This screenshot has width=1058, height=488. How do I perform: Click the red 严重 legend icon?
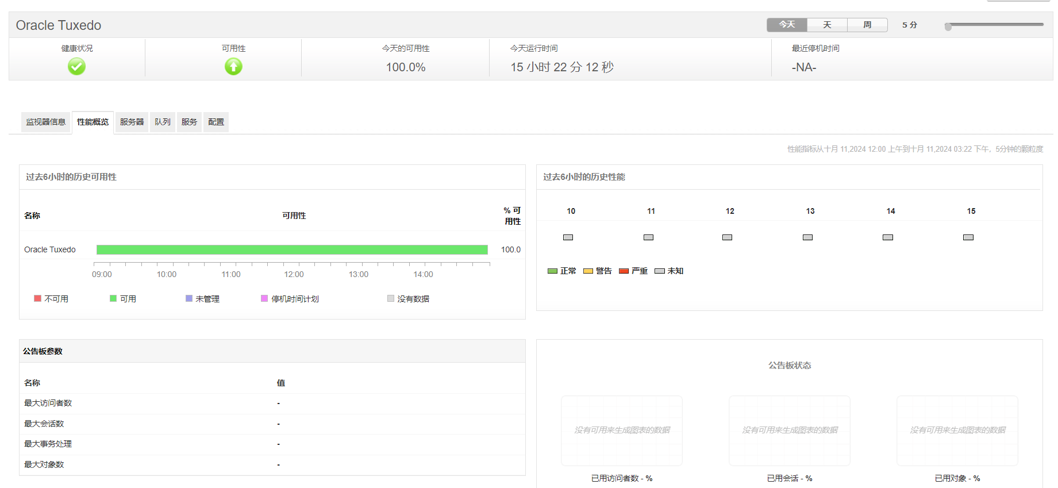[624, 271]
